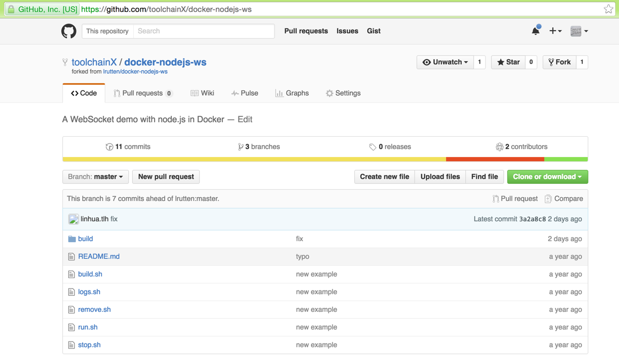Screen dimensions: 619x358
Task: Click the build folder icon
Action: pos(72,239)
